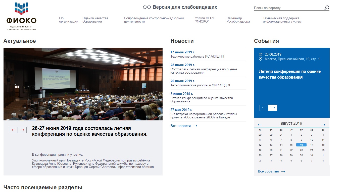Open Оценка качества образования menu
This screenshot has height=193, width=345.
pyautogui.click(x=95, y=20)
